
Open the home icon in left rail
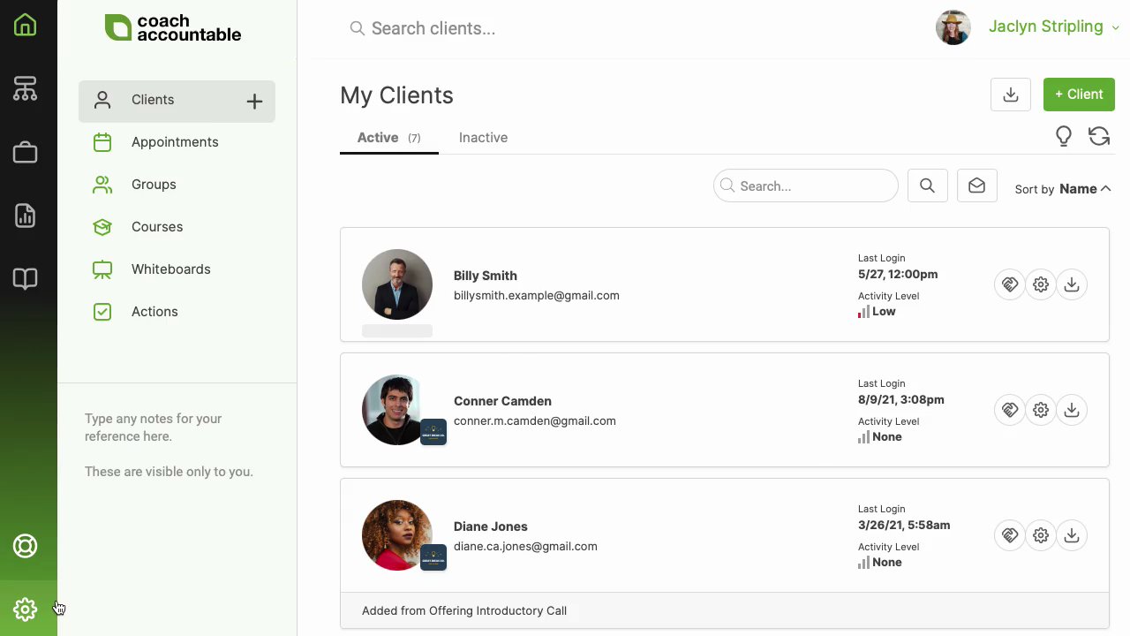(x=25, y=25)
